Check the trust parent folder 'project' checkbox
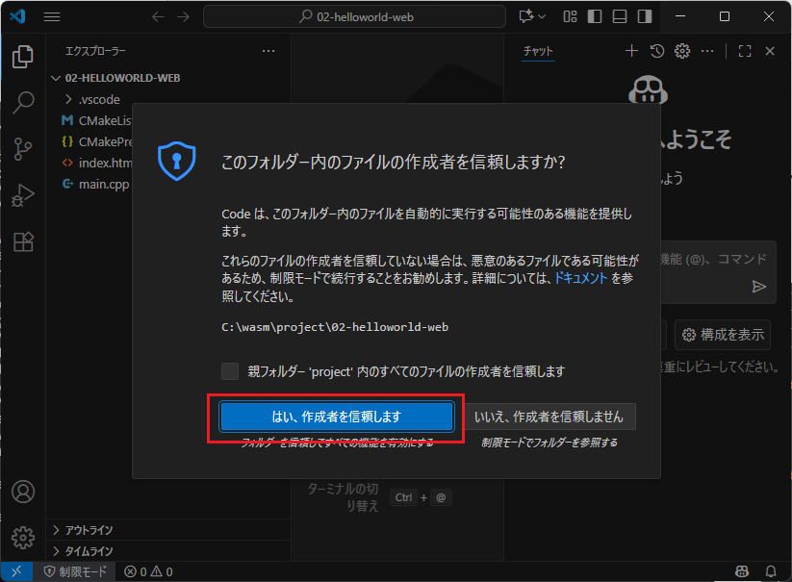792x582 pixels. pyautogui.click(x=230, y=371)
